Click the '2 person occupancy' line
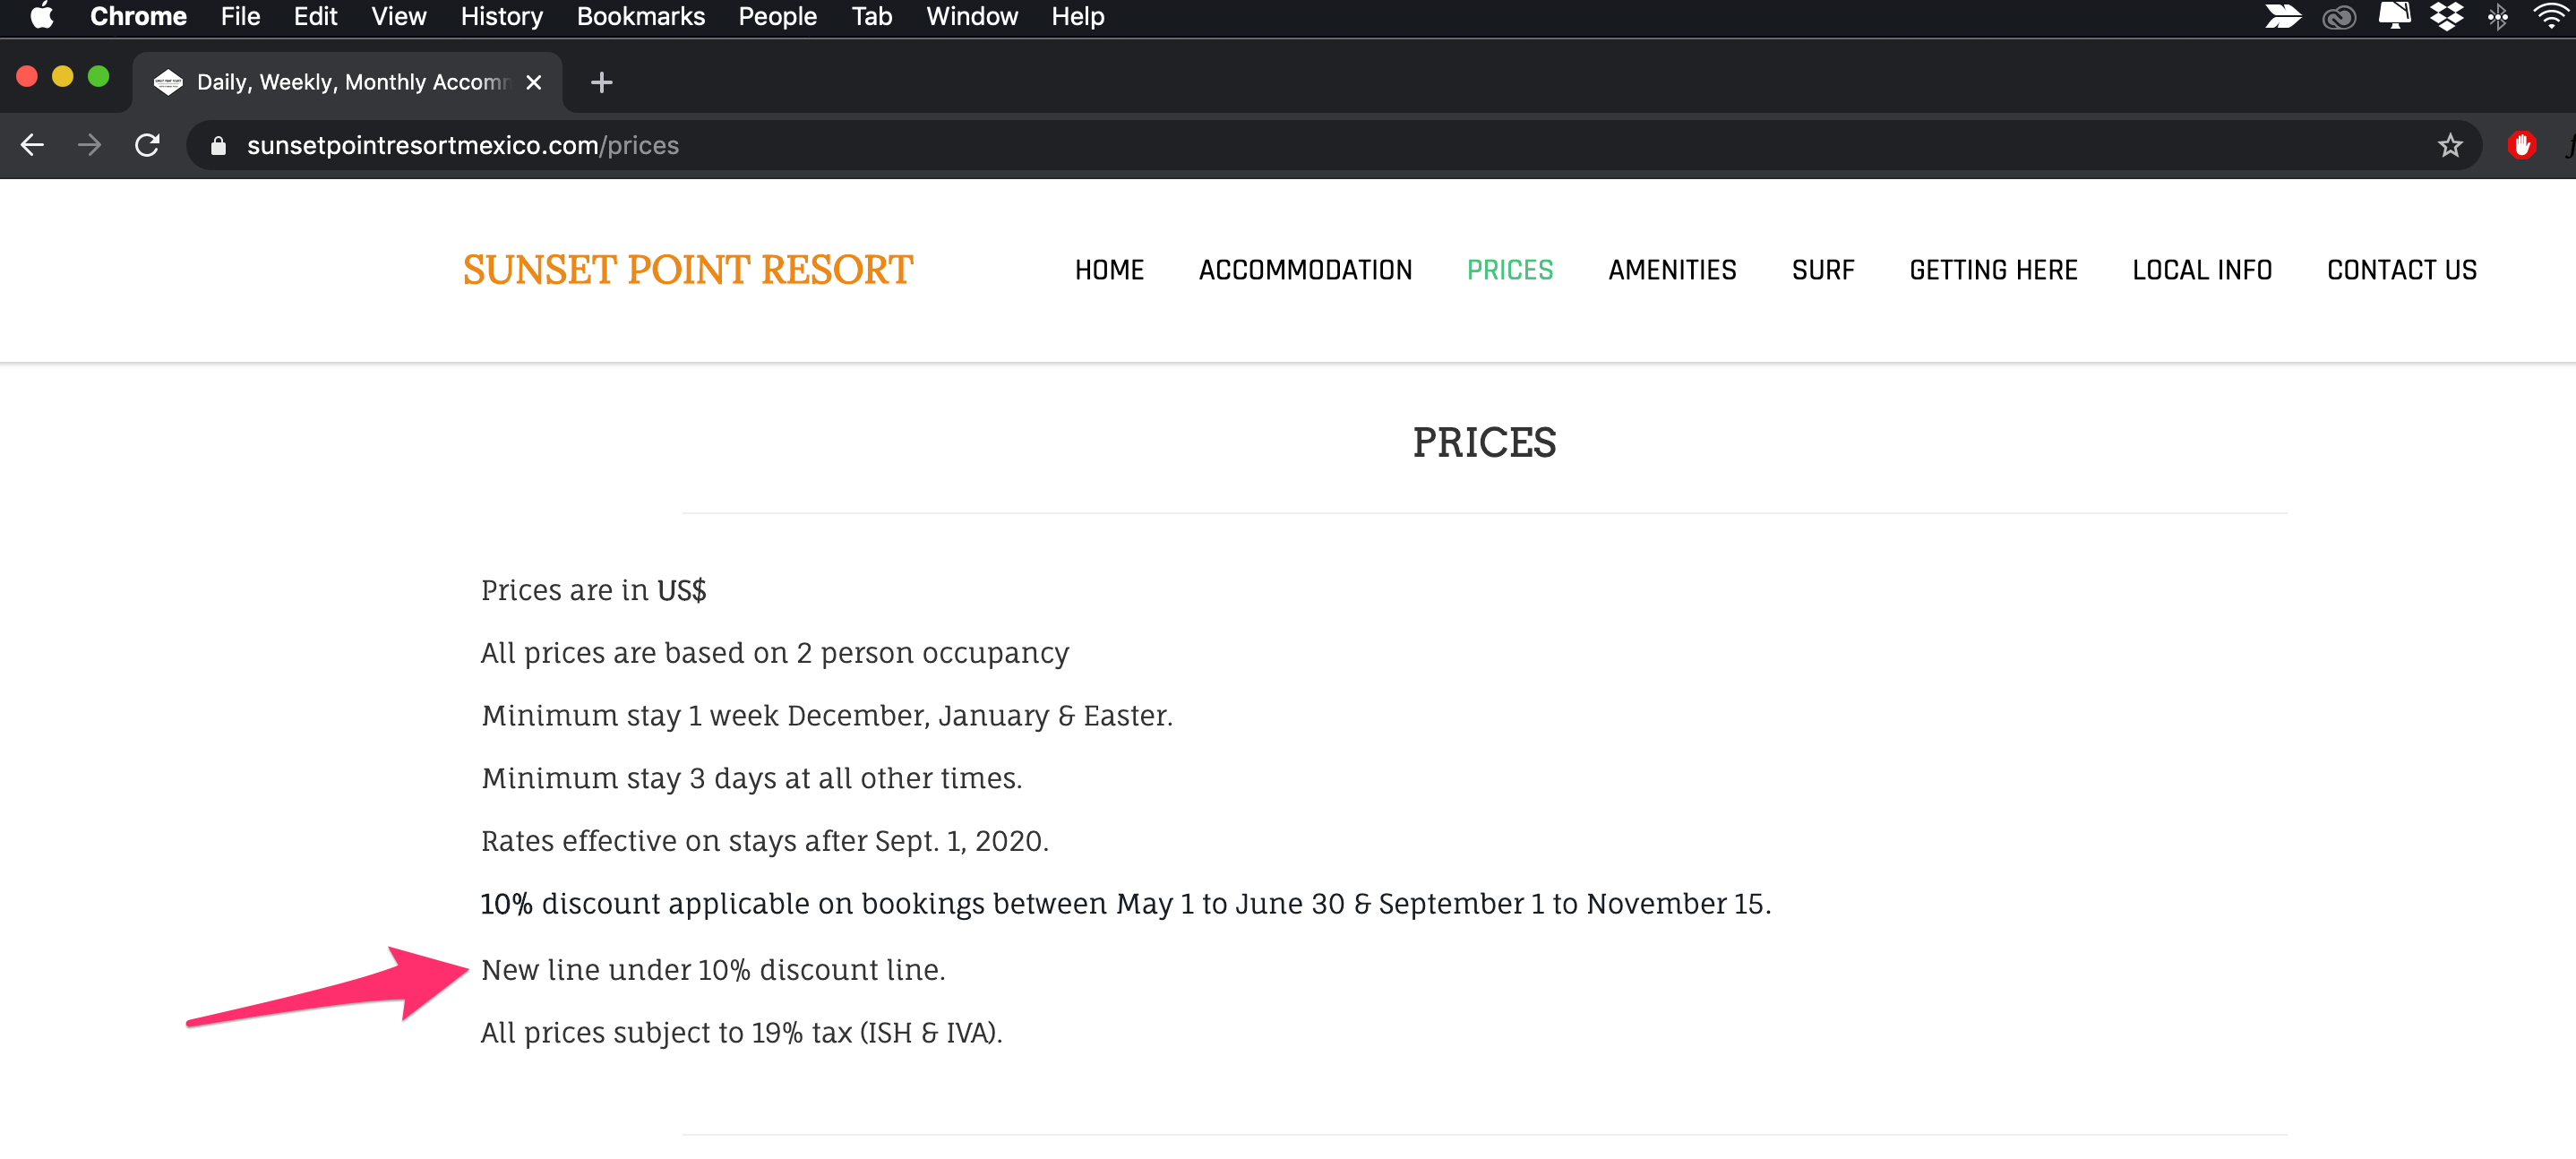Viewport: 2576px width, 1159px height. pos(775,653)
